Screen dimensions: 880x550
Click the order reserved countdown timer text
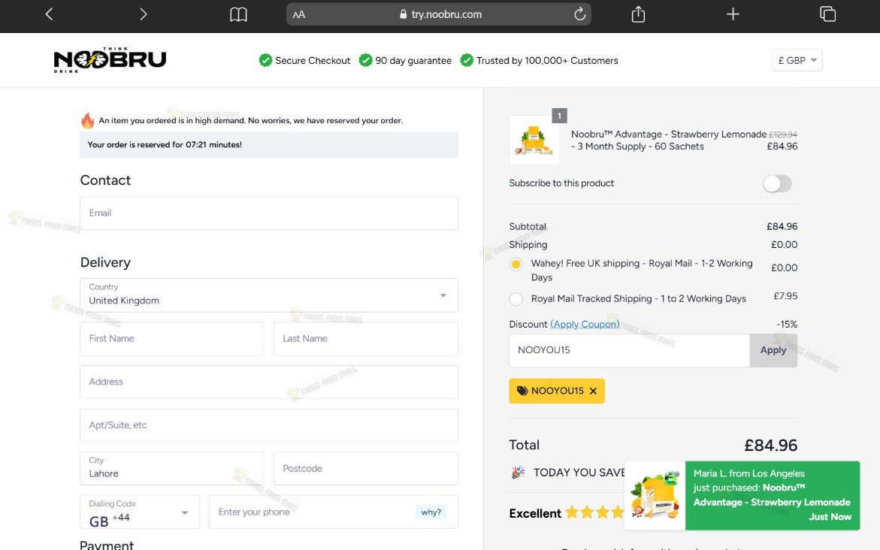(x=165, y=145)
